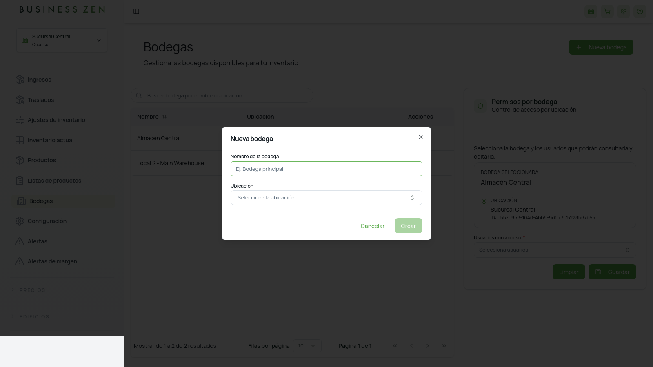The height and width of the screenshot is (367, 653).
Task: Open the shopping cart icon
Action: [607, 11]
